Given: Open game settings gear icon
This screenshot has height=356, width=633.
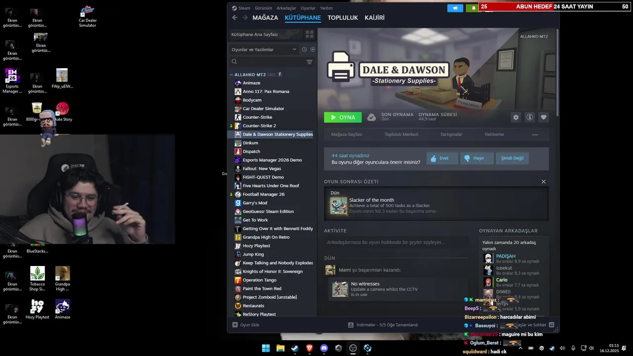Looking at the screenshot, I should click(516, 117).
